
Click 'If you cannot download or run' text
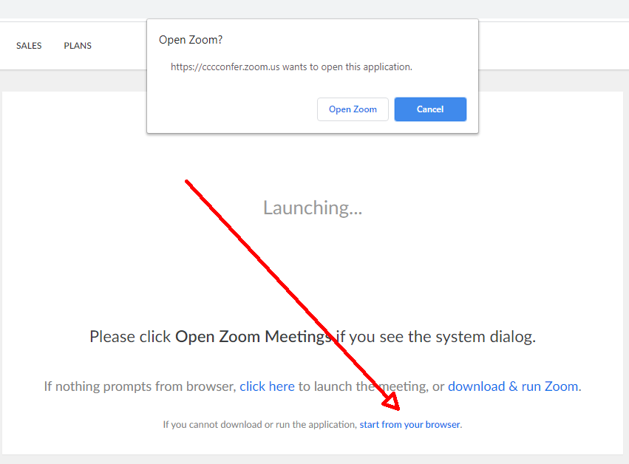260,424
